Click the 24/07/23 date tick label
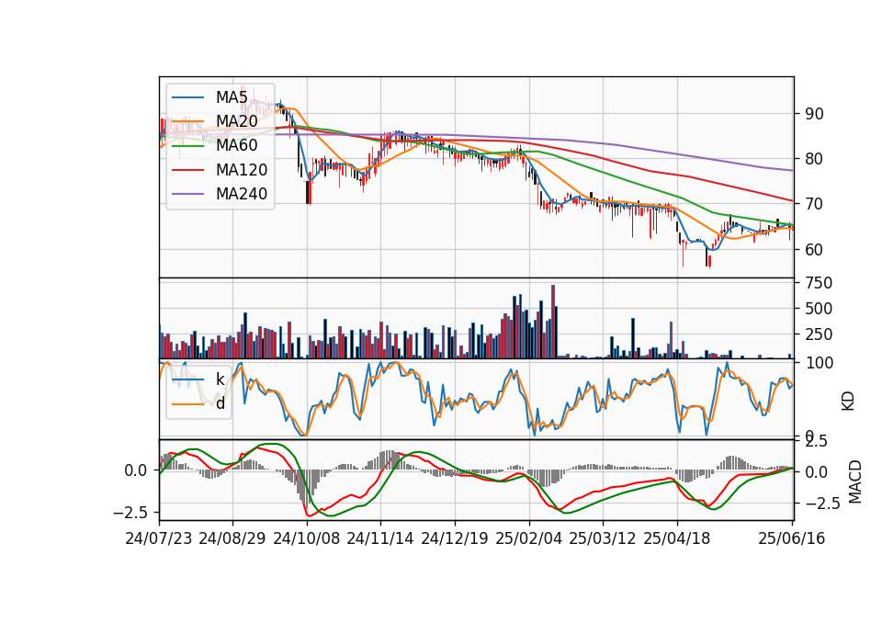Viewport: 882px width, 634px height. pos(159,538)
